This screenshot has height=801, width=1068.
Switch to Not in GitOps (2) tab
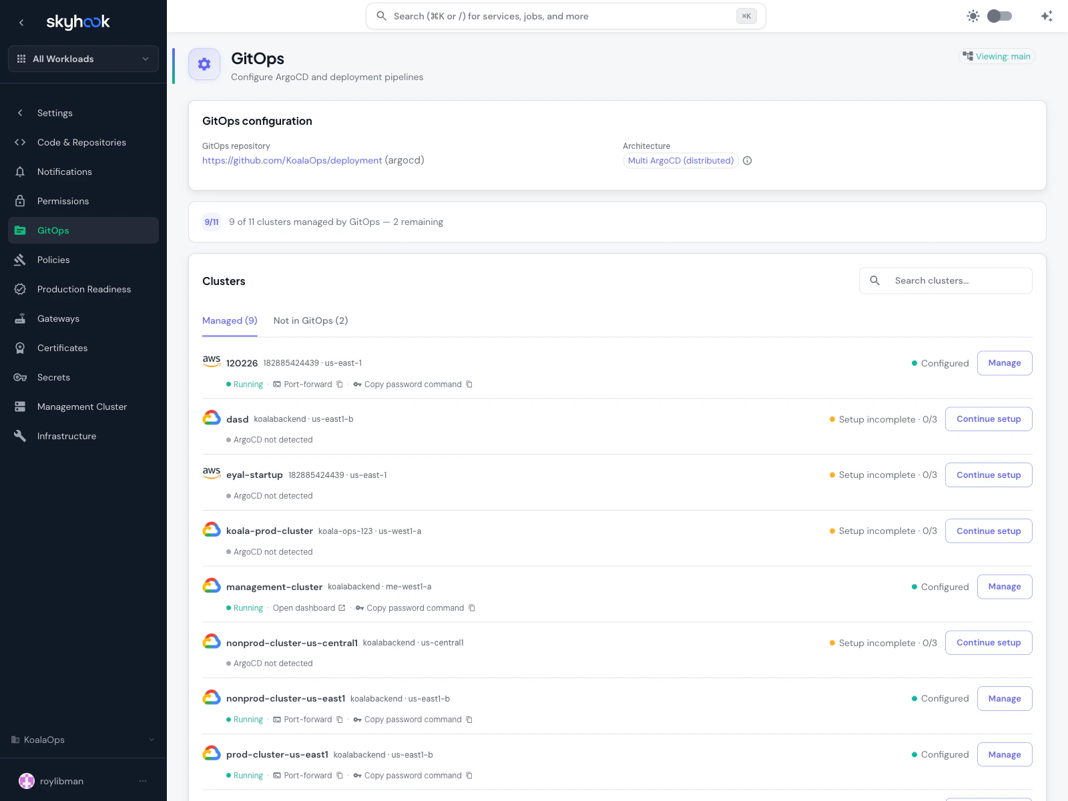point(310,320)
